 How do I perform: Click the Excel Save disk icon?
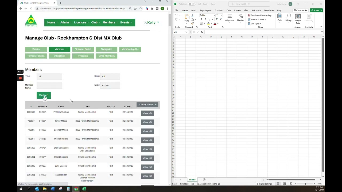coord(199,4)
